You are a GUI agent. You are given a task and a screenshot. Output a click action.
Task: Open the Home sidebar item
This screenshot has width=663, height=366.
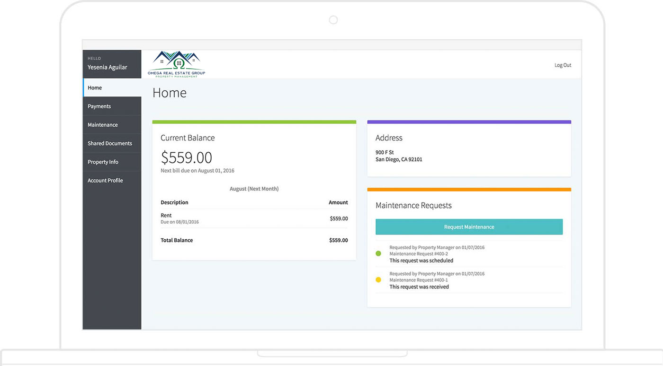[112, 87]
